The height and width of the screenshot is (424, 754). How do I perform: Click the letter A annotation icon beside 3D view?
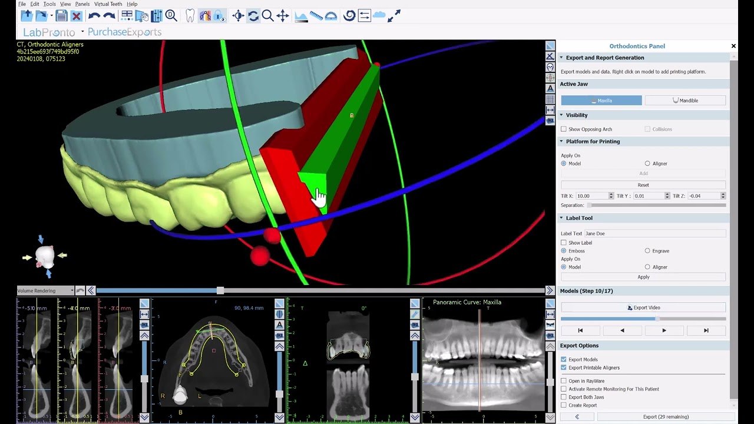(550, 88)
